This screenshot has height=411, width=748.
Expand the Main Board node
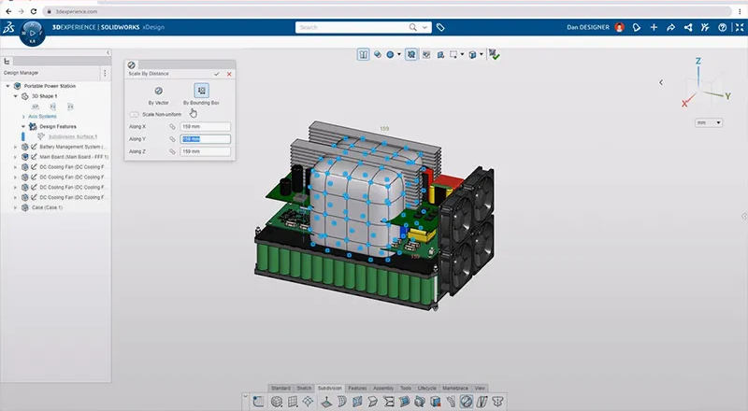tap(15, 157)
